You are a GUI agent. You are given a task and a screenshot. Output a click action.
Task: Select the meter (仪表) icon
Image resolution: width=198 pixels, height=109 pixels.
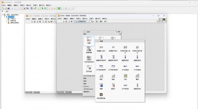pos(125,76)
